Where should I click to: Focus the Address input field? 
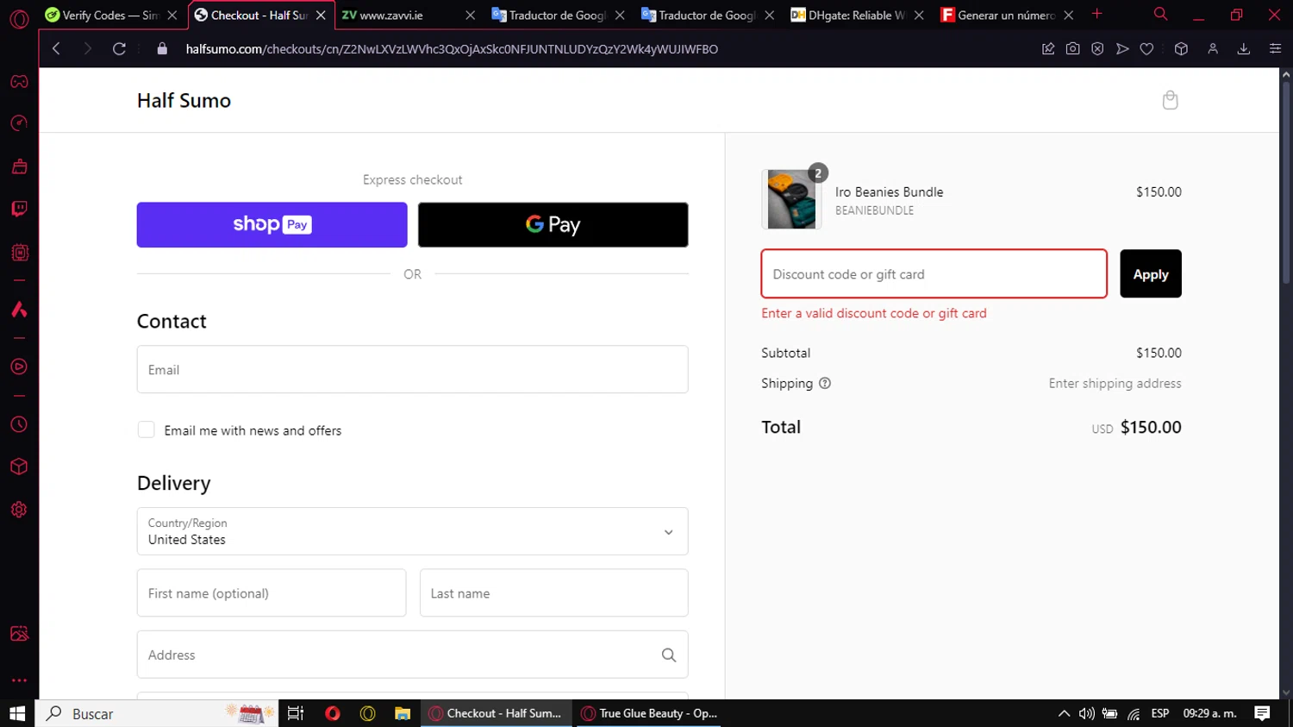click(x=412, y=655)
